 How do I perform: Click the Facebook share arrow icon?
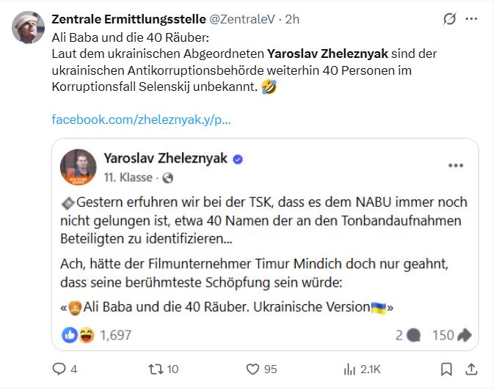pos(464,335)
